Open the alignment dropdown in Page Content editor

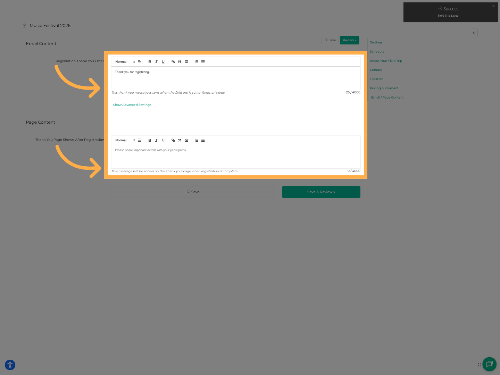point(140,140)
